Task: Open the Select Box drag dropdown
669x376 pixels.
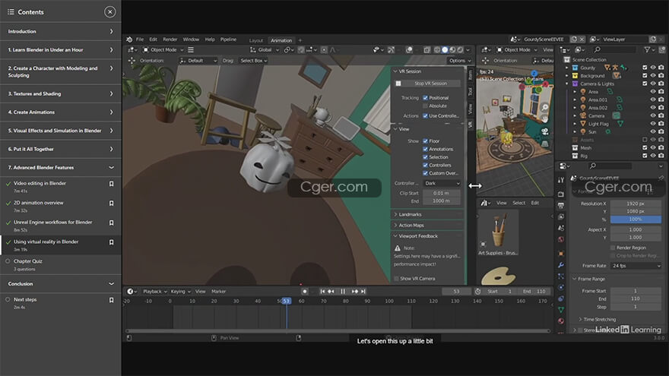Action: coord(253,61)
